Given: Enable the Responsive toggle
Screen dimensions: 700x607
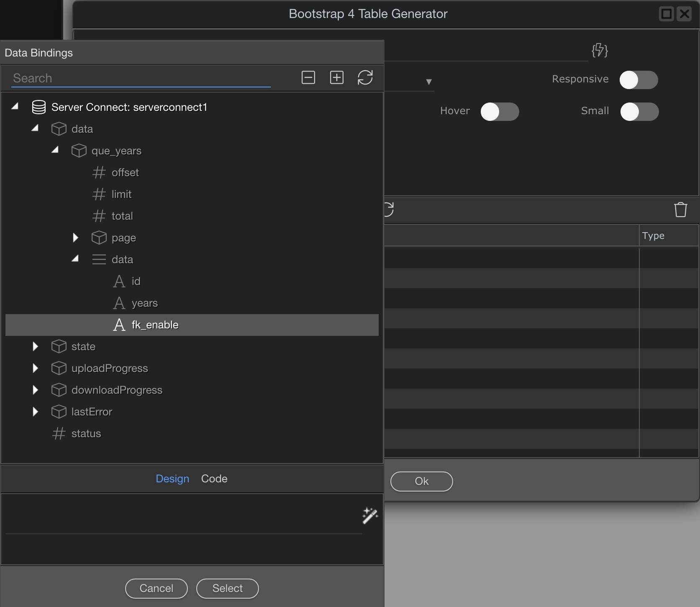Looking at the screenshot, I should click(x=638, y=80).
